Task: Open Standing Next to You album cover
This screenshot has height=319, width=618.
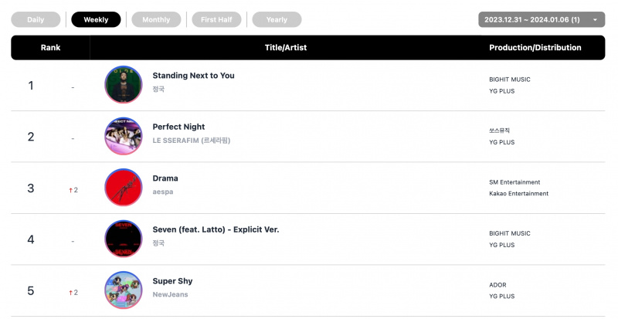Action: coord(124,85)
